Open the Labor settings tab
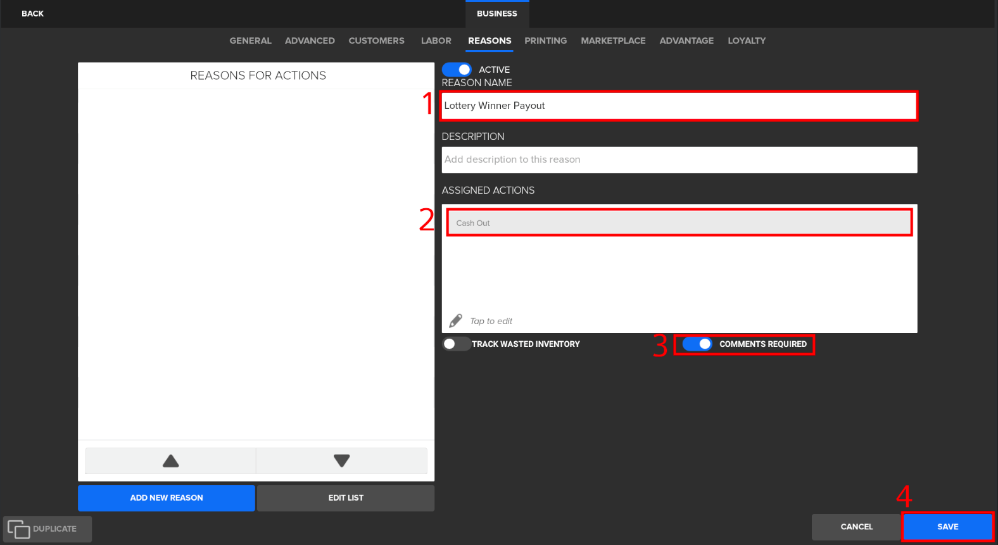Screen dimensions: 998x545 coord(436,41)
